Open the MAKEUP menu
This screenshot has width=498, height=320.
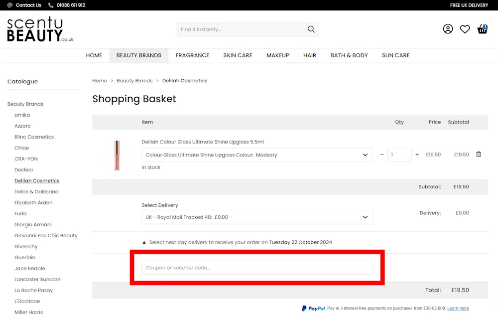click(x=277, y=55)
